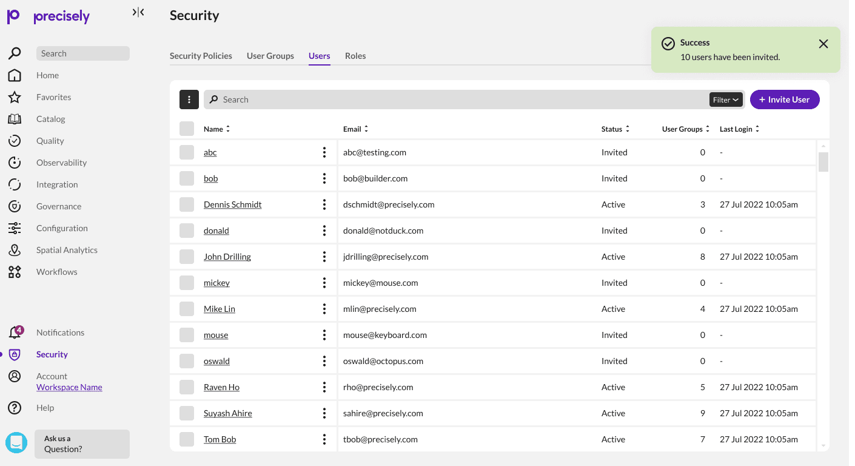Open row actions menu for Dennis Schmidt
This screenshot has width=855, height=466.
click(x=324, y=204)
